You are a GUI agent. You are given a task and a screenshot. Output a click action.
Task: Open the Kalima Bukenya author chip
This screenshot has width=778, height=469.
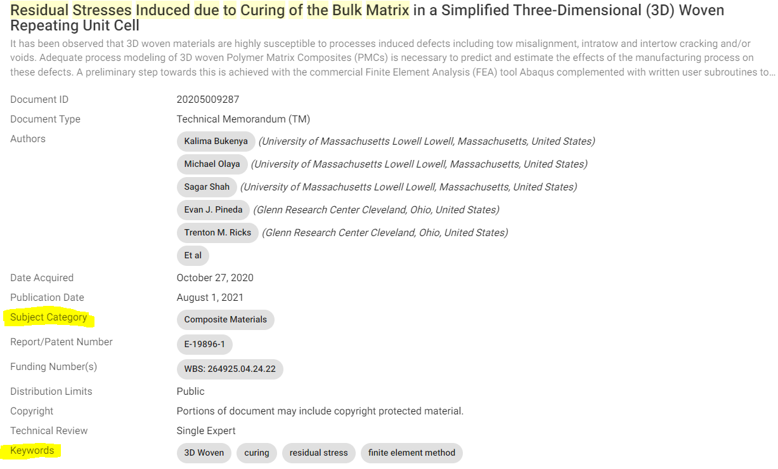coord(216,141)
